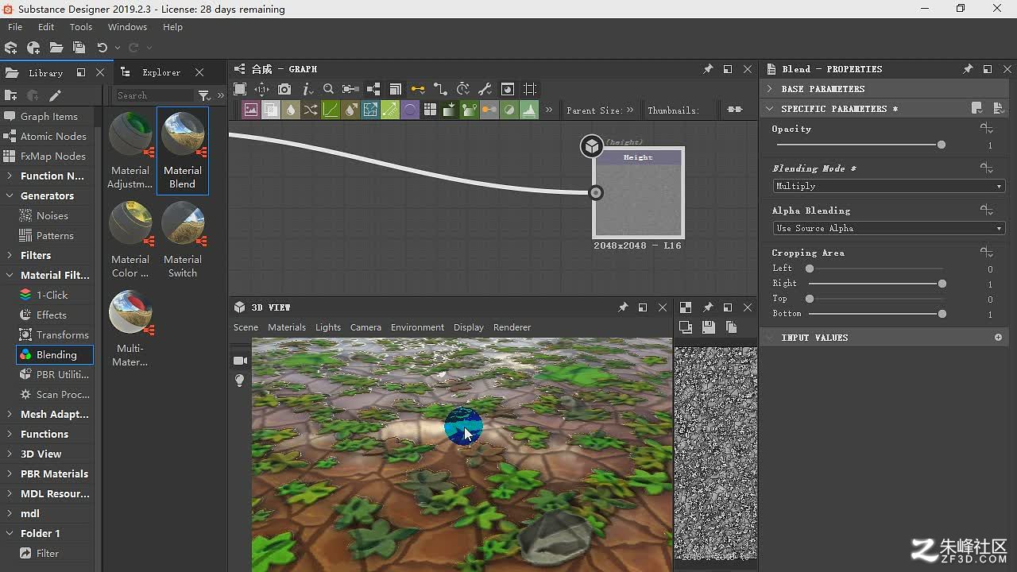Toggle exposure for the Blending Mode parameter
Viewport: 1017px width, 572px height.
click(987, 168)
